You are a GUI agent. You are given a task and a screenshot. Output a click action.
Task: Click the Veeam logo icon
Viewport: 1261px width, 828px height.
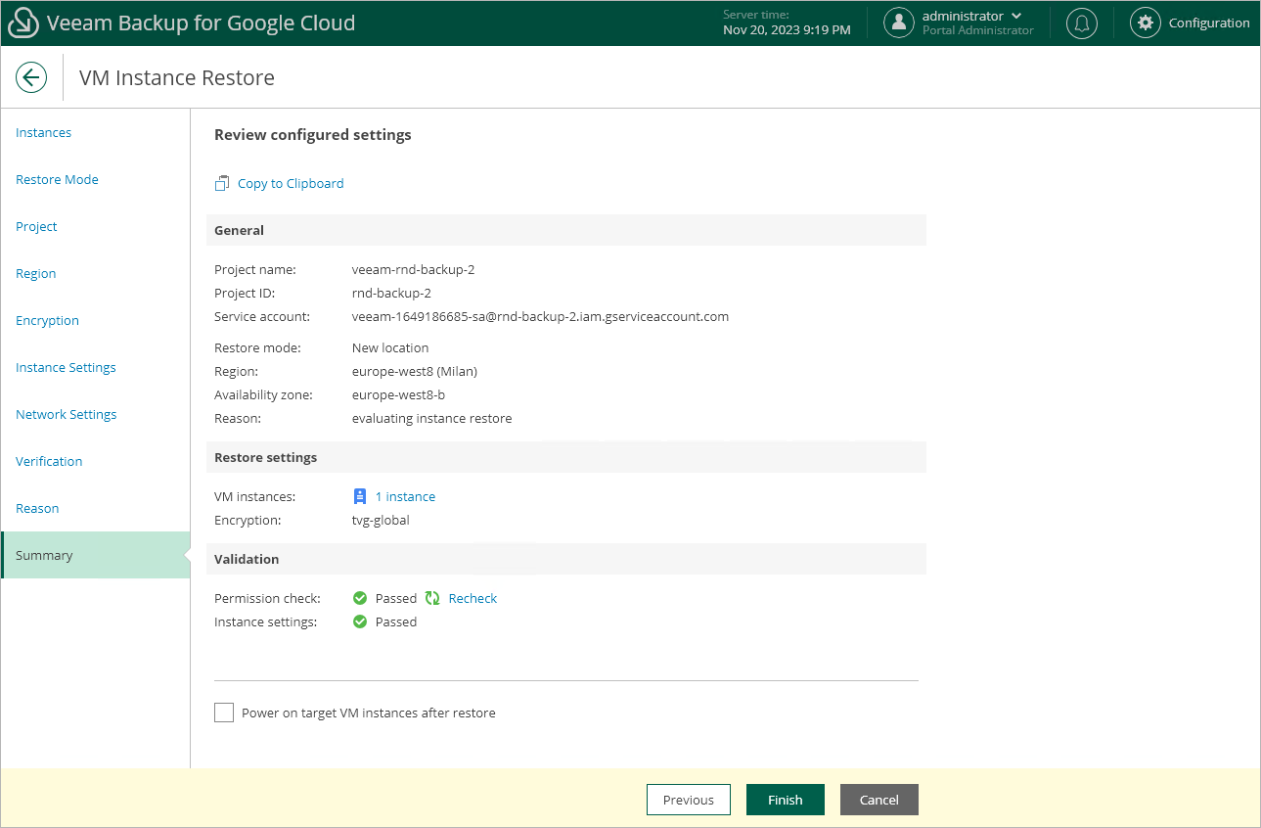coord(23,23)
